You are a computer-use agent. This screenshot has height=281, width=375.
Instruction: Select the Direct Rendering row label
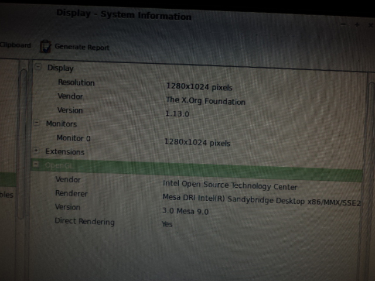coord(84,221)
